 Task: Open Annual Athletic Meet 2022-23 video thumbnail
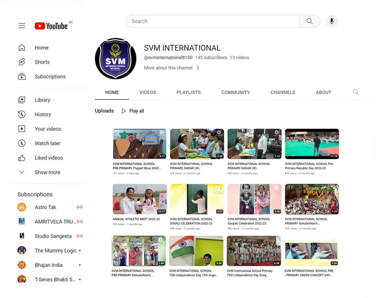pyautogui.click(x=140, y=199)
